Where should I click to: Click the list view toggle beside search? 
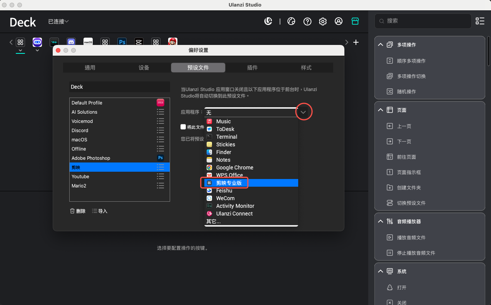480,21
